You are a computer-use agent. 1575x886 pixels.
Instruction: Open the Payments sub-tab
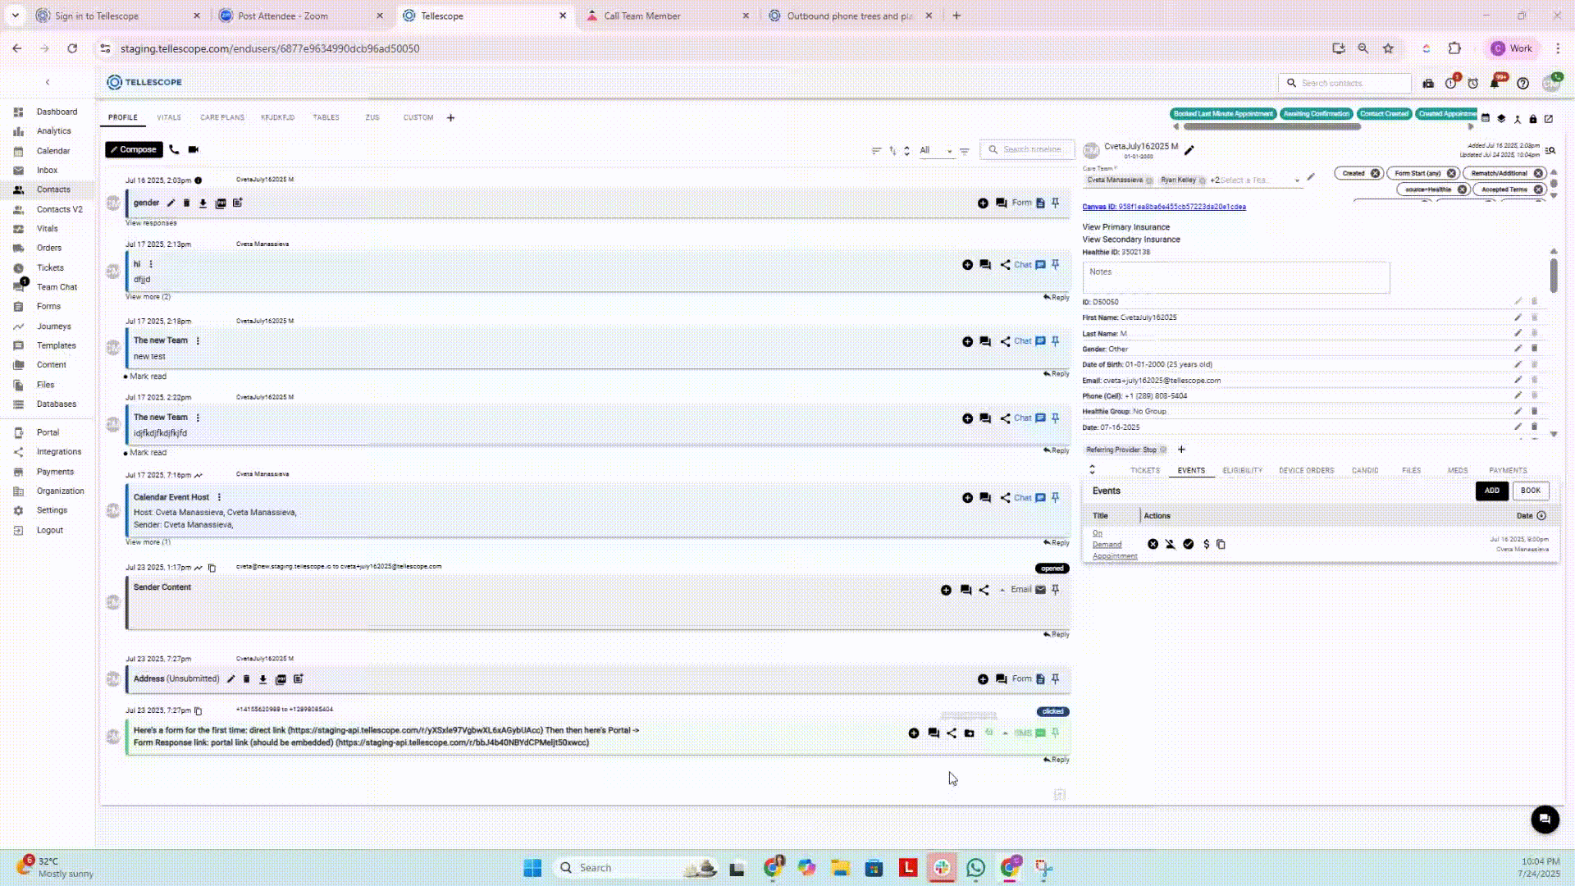click(1508, 471)
